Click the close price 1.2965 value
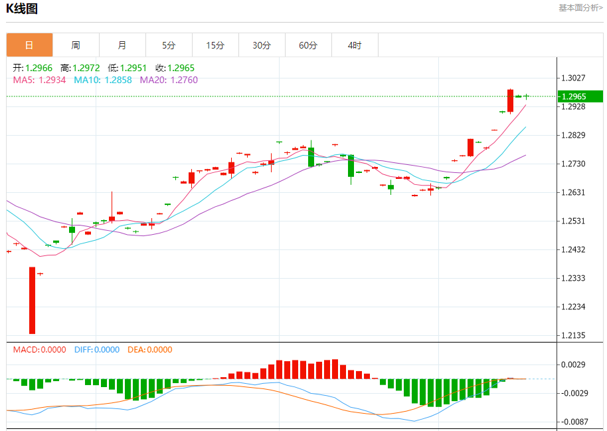607x431 pixels. coord(181,69)
